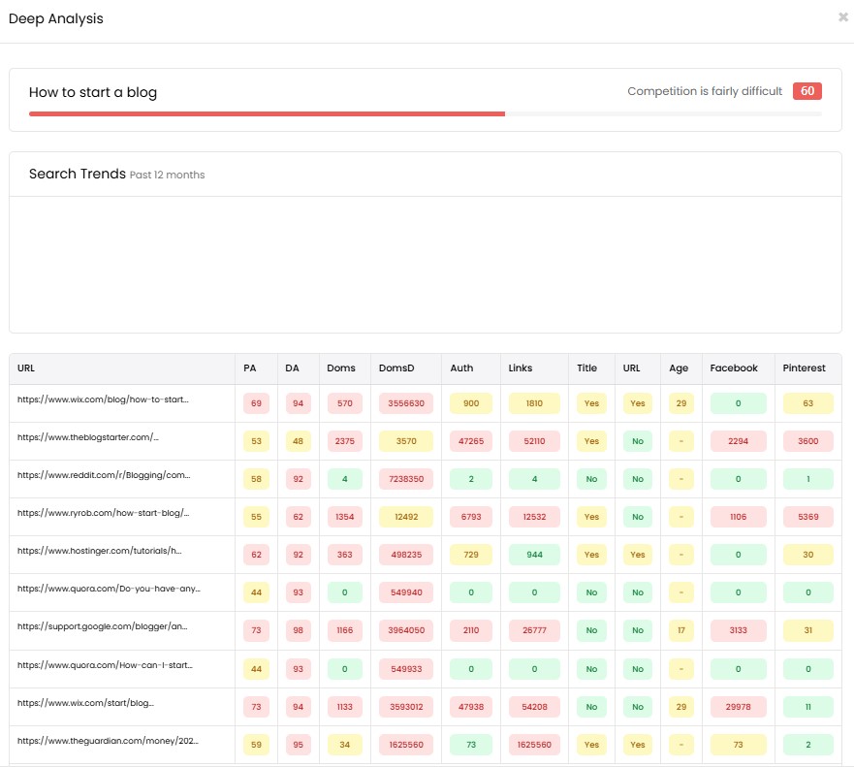Screen dimensions: 854x767
Task: Sort by the Auth column header
Action: click(x=461, y=368)
